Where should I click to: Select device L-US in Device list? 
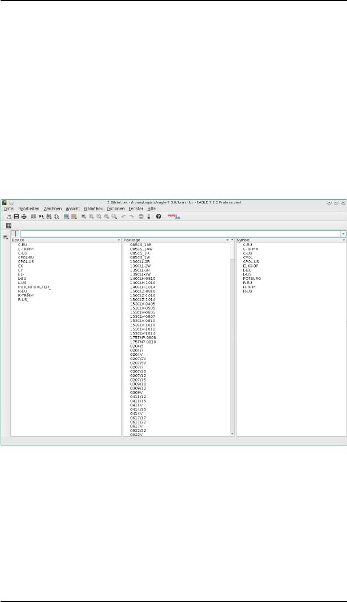pyautogui.click(x=22, y=282)
